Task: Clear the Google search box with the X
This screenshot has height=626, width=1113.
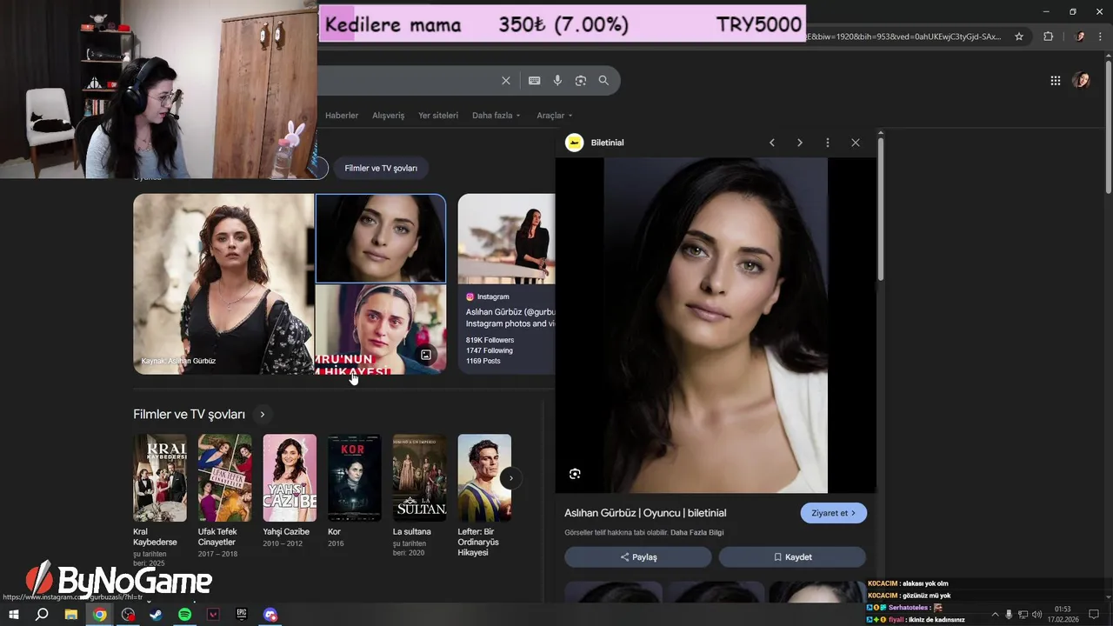Action: [505, 81]
